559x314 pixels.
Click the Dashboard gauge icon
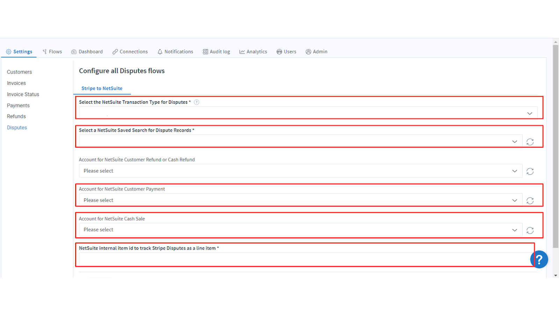(74, 52)
